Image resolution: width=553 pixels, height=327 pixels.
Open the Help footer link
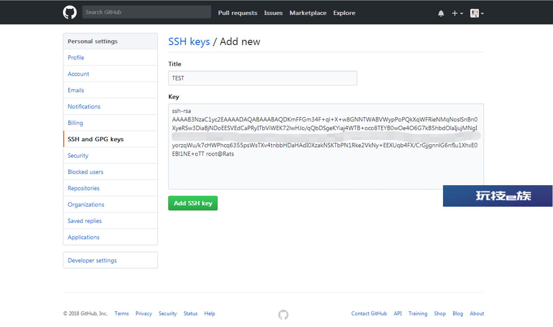pyautogui.click(x=210, y=314)
